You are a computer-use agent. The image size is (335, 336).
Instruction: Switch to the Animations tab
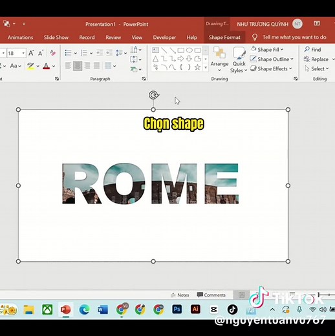(20, 37)
